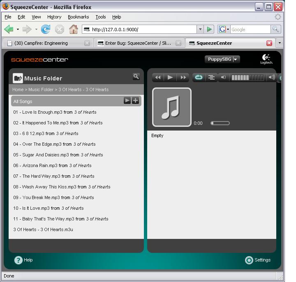Skip to the previous track with rewind
Viewport: 296px width, 282px height.
[x=158, y=78]
